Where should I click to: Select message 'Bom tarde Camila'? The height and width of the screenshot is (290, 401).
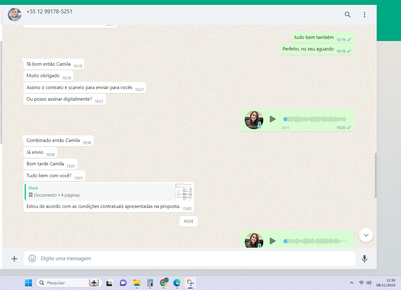tap(50, 164)
